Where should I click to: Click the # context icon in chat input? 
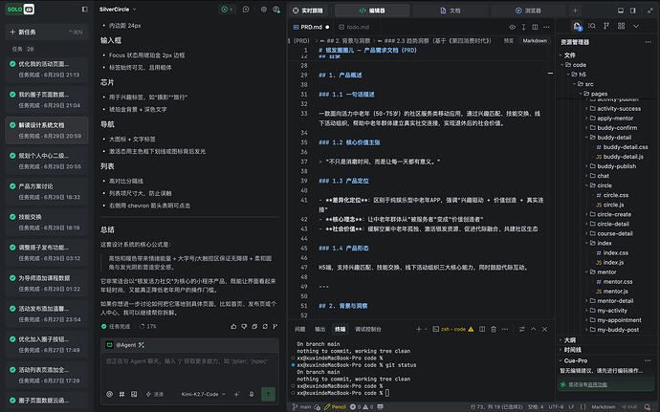point(121,395)
